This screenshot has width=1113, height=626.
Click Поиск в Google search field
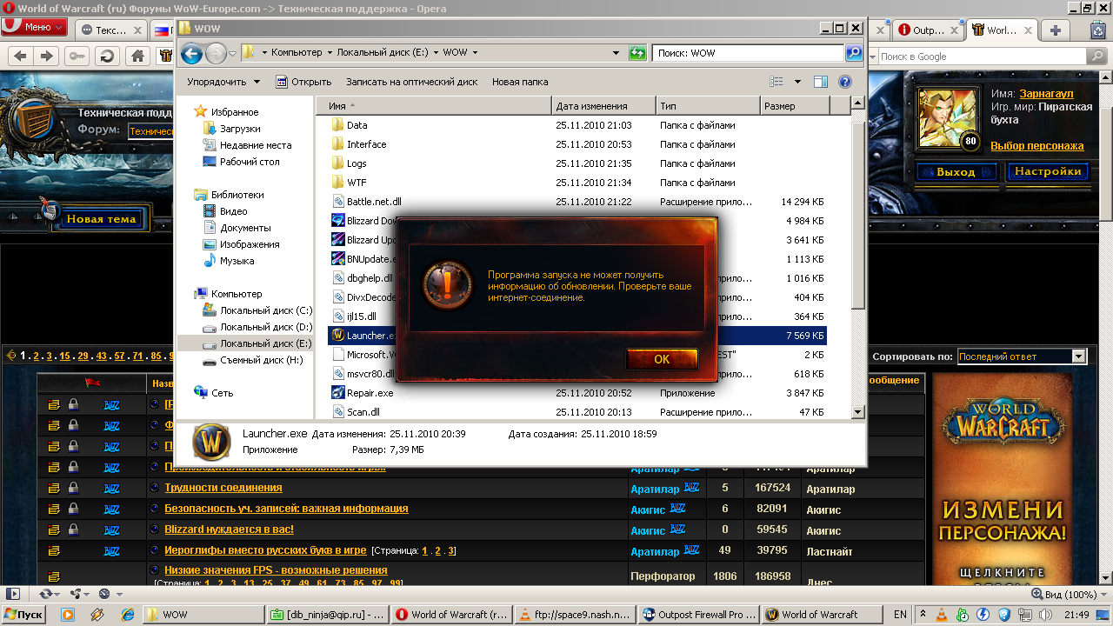(x=983, y=57)
